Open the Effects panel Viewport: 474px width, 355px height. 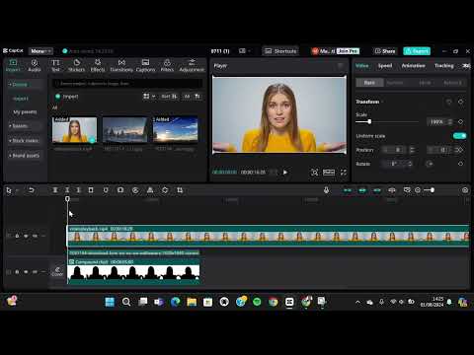98,65
